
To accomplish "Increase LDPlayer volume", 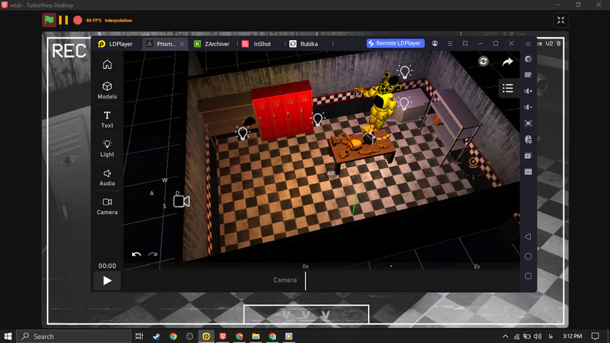I will (528, 91).
